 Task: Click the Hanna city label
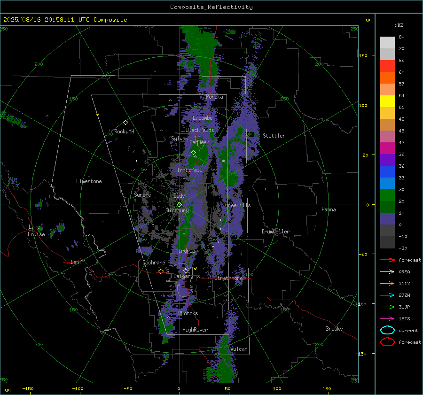(329, 209)
